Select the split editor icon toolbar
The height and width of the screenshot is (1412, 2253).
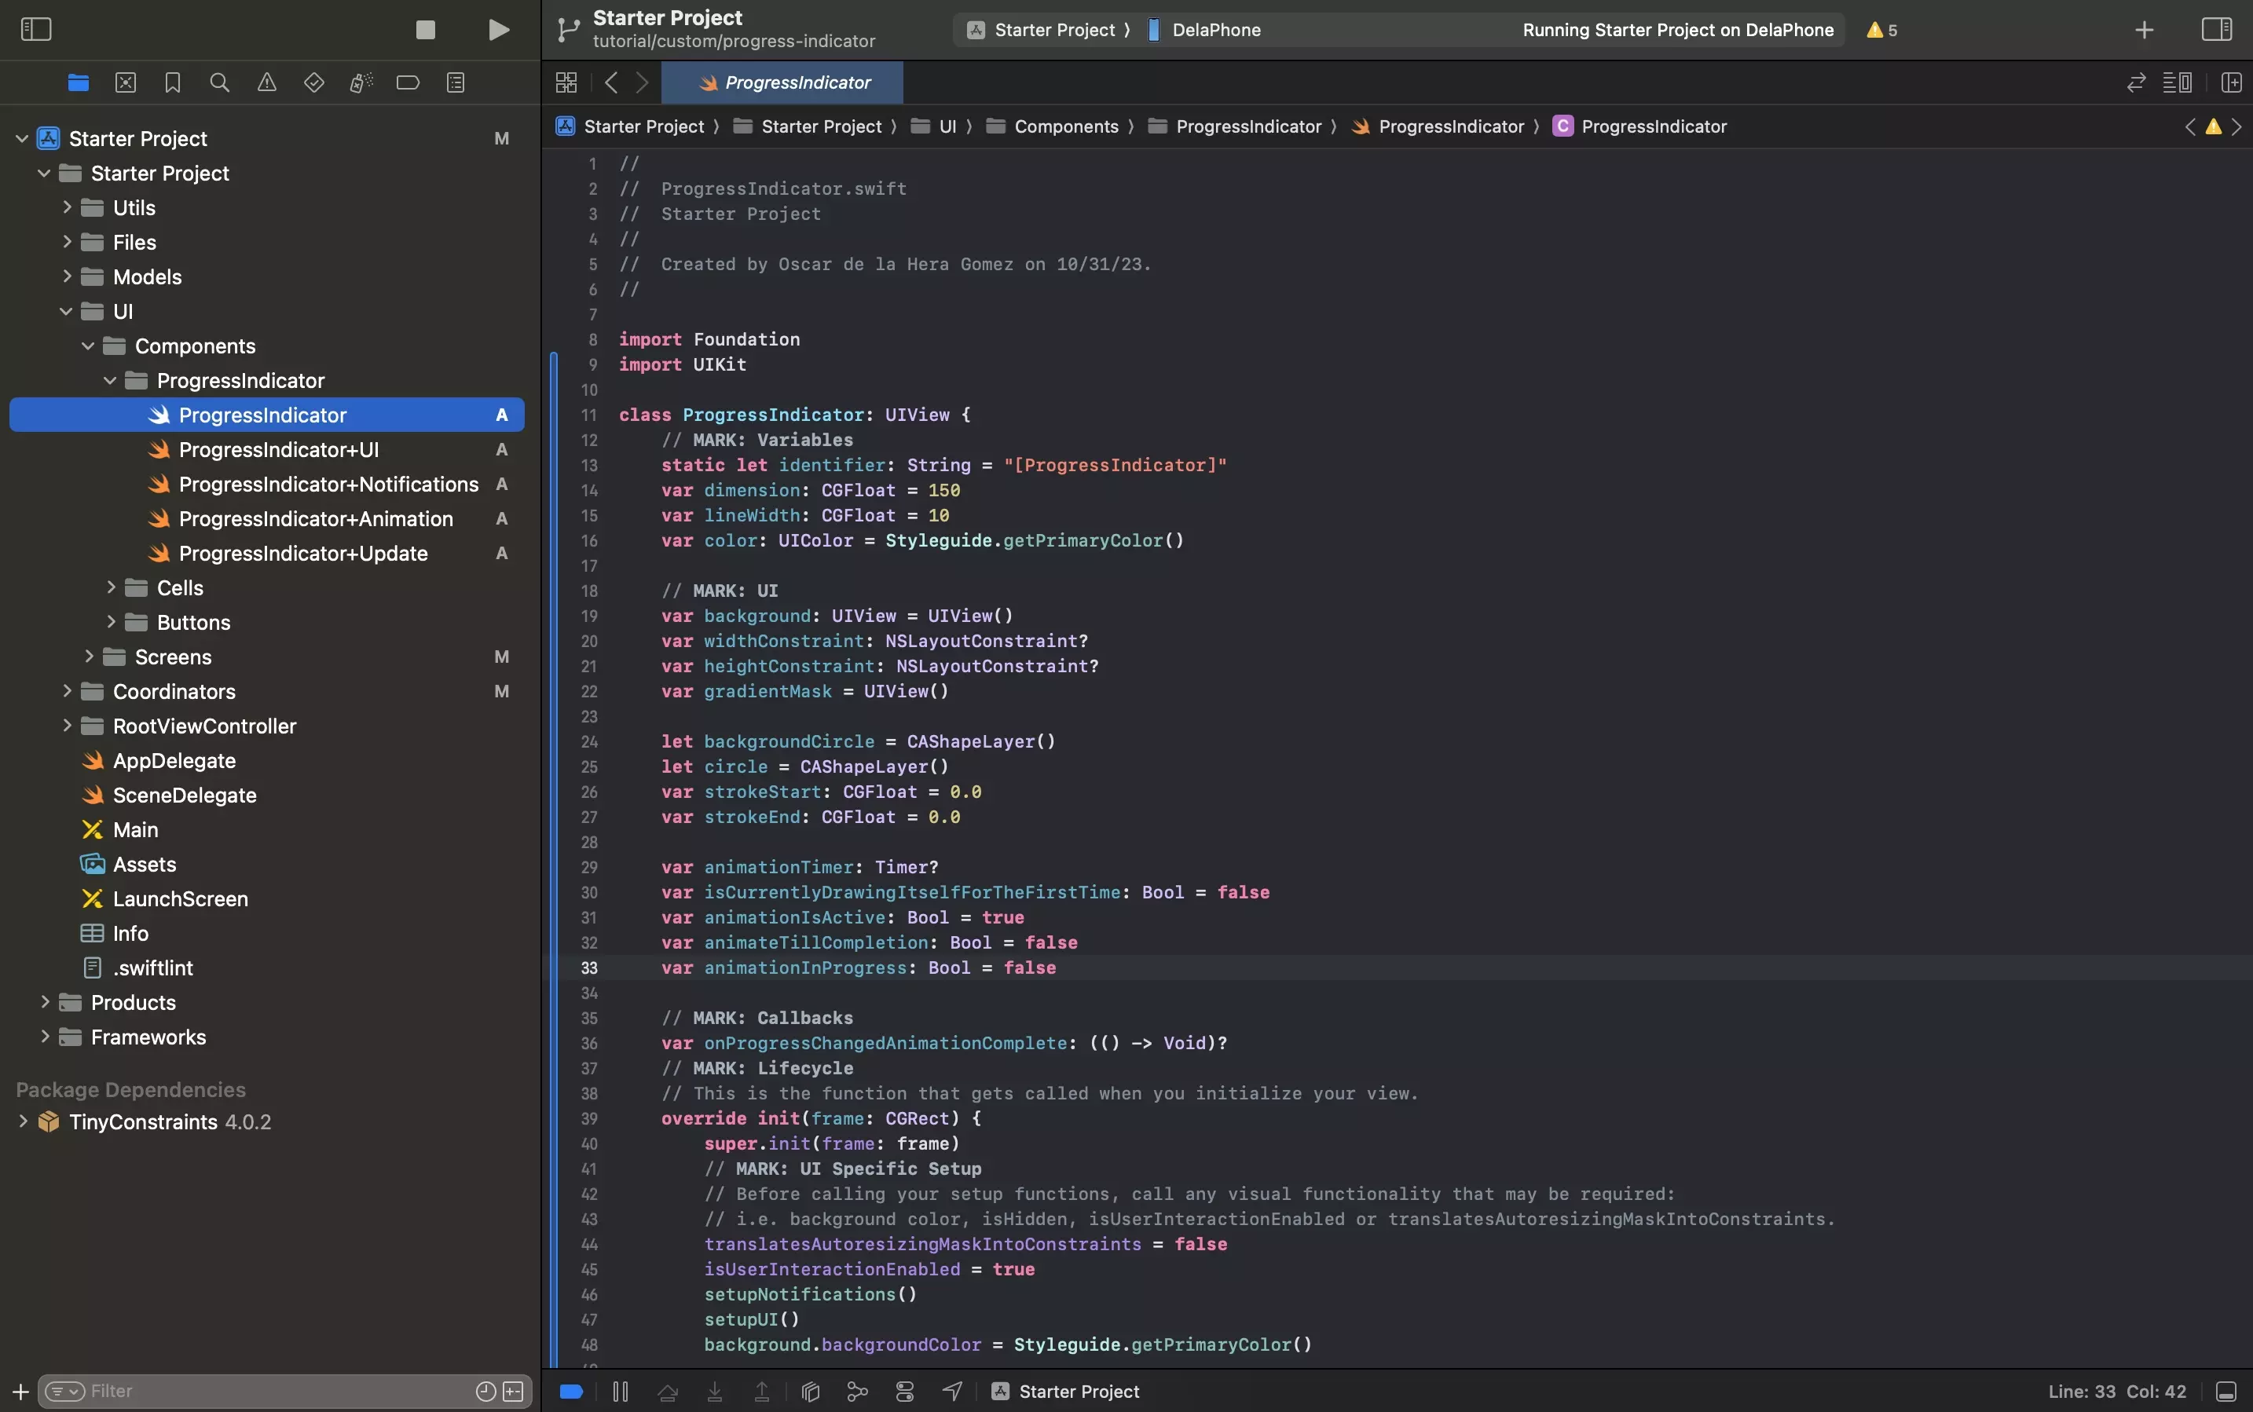(x=2230, y=83)
